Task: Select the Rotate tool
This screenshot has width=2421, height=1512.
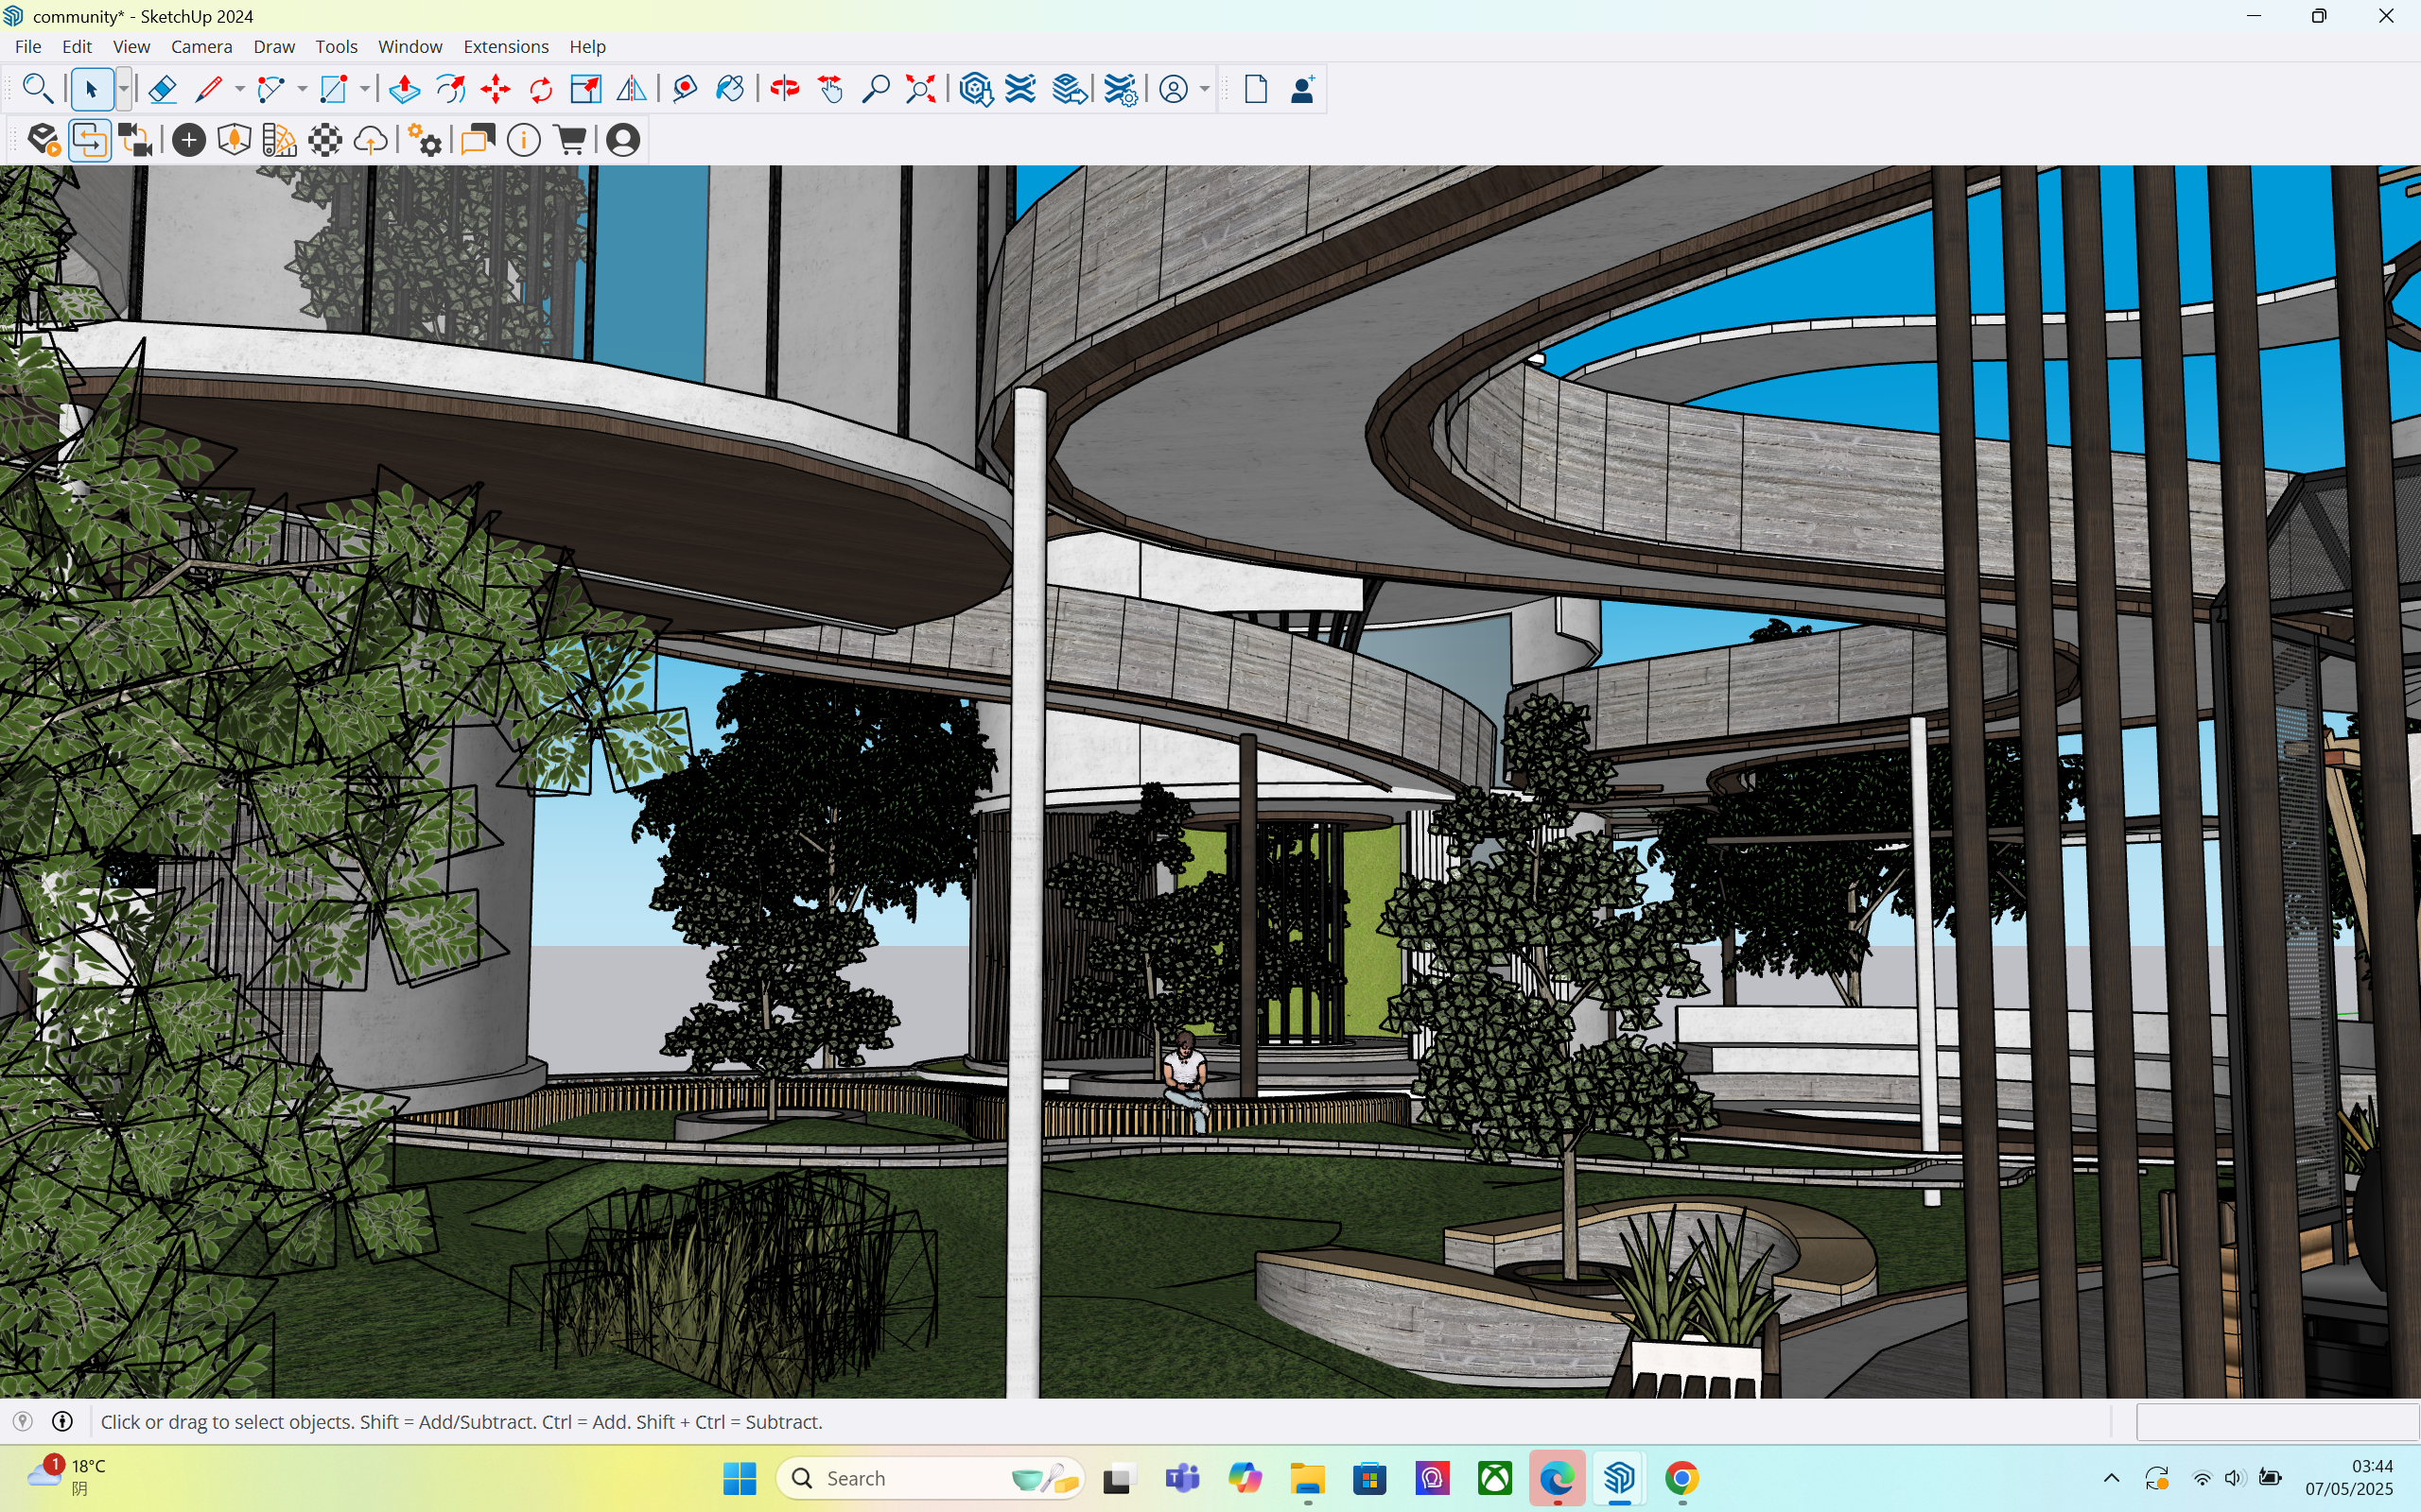Action: click(x=540, y=90)
